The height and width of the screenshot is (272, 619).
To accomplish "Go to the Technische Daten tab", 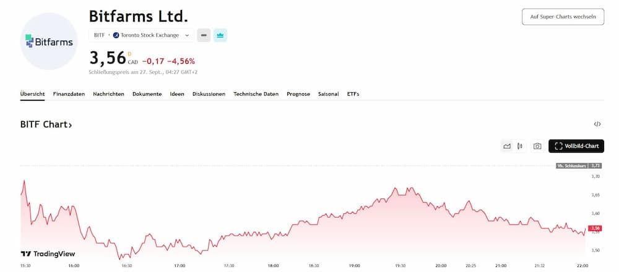I will click(256, 94).
